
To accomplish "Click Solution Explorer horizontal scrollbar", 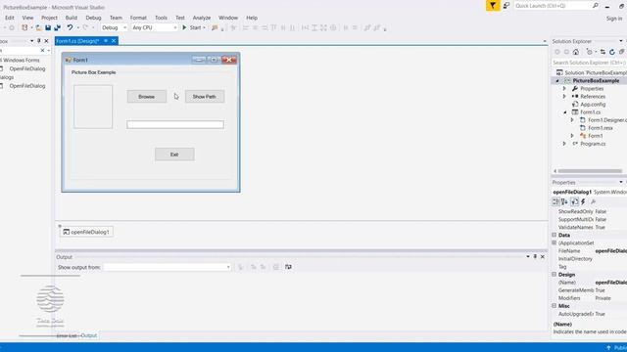I will tap(590, 171).
